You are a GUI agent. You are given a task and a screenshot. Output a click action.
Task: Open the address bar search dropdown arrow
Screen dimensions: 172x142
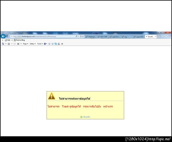79,36
